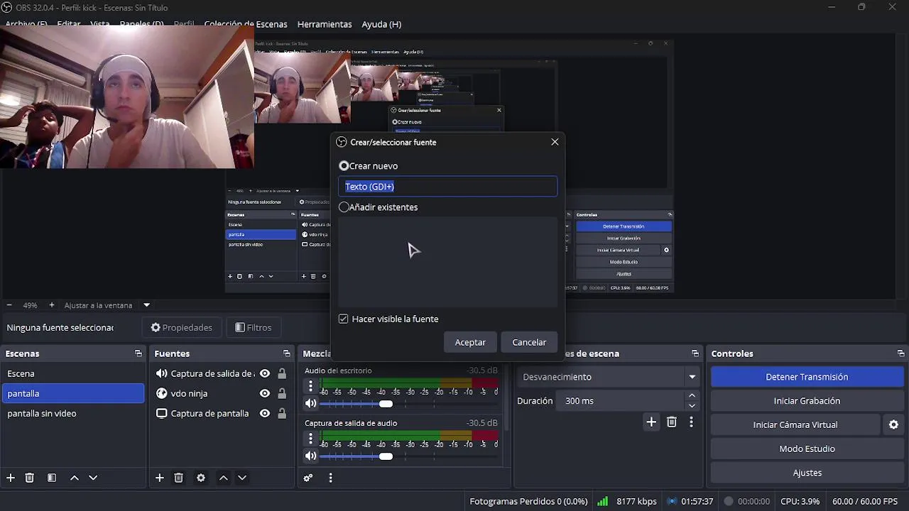
Task: Zoom in preview with plus icon
Action: [51, 305]
